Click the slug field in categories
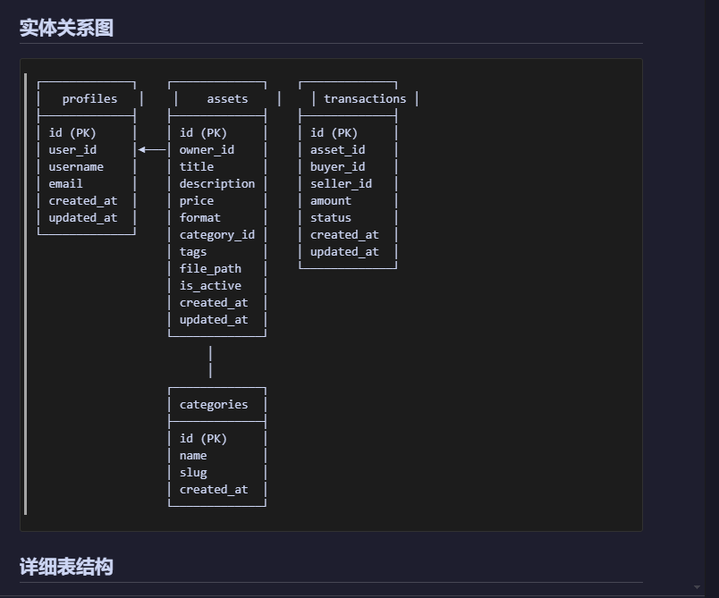The image size is (719, 598). tap(193, 473)
